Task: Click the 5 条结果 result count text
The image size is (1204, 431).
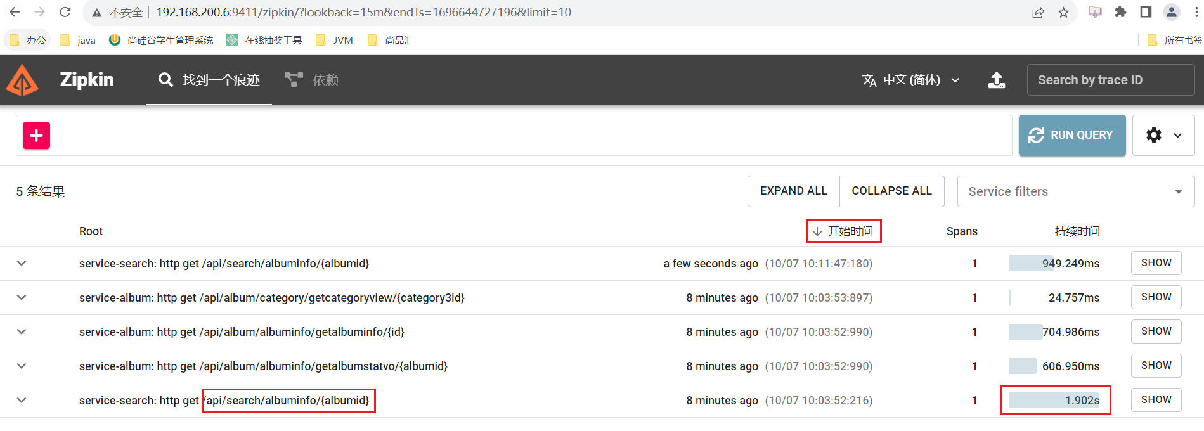Action: click(41, 191)
